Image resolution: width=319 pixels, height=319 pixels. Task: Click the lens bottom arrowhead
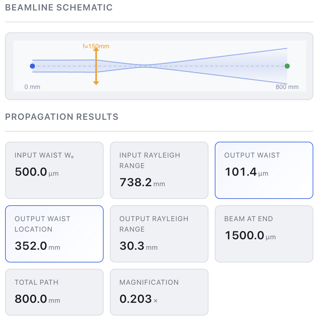click(x=96, y=83)
